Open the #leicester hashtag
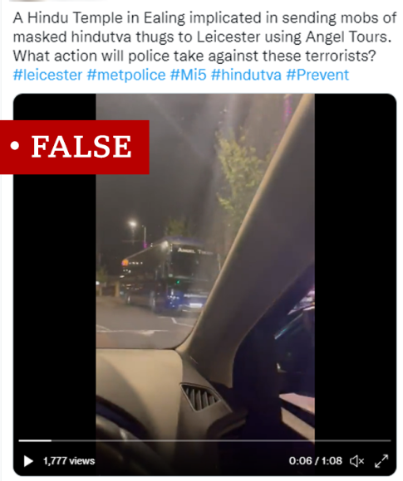This screenshot has width=403, height=481. point(47,75)
